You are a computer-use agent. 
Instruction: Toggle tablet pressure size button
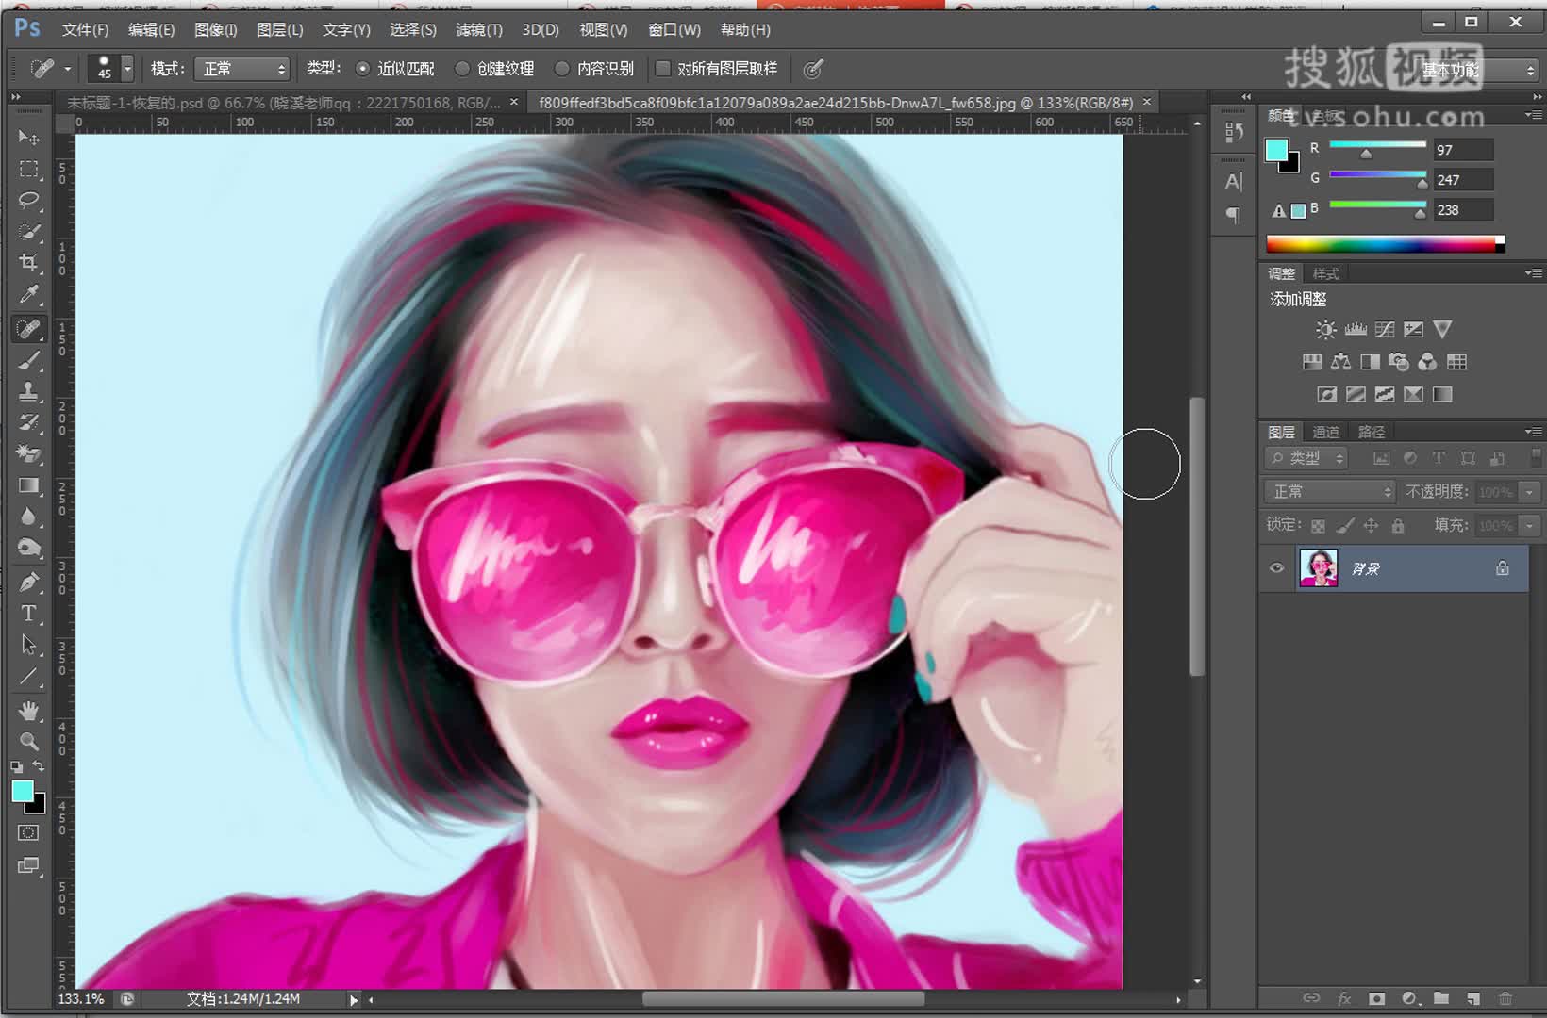tap(813, 69)
